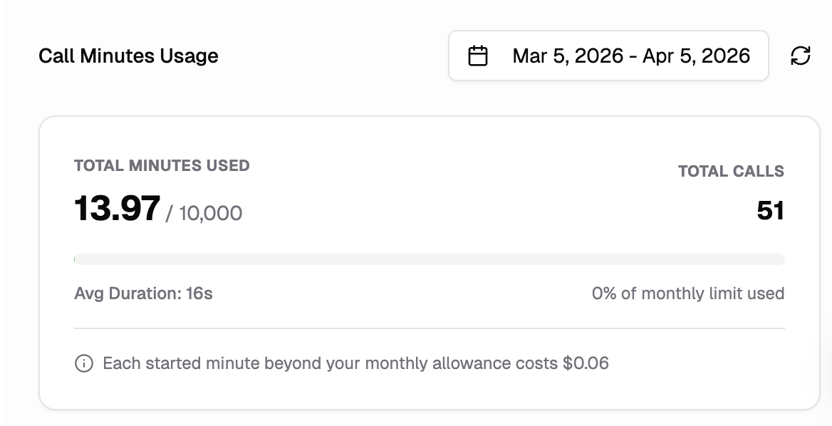Click the green filled start of progress bar
832x426 pixels.
[x=75, y=259]
